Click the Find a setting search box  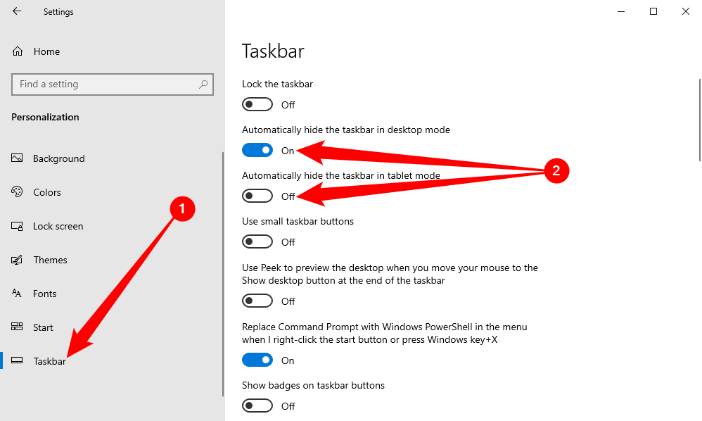click(106, 84)
